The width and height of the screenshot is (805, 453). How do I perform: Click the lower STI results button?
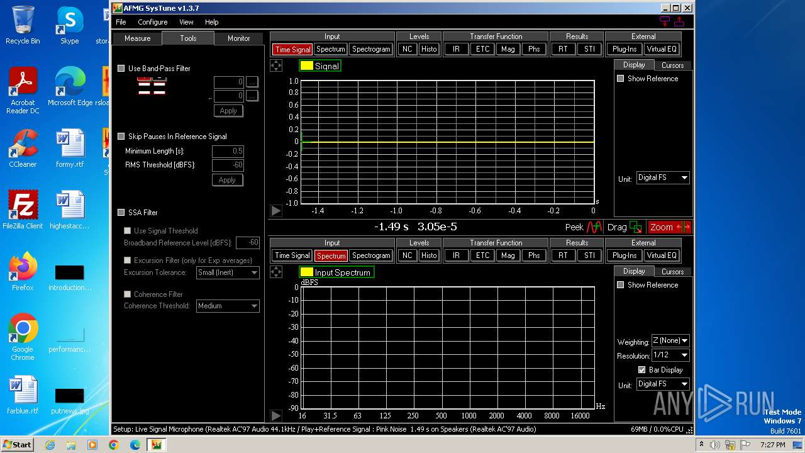589,255
